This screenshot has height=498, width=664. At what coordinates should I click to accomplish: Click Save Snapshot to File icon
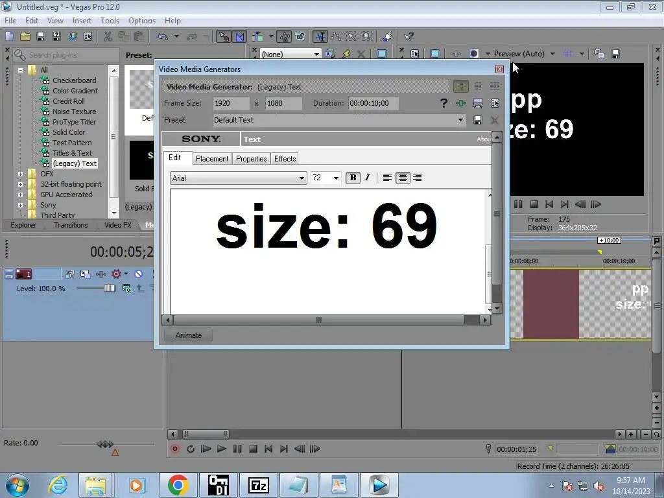[615, 54]
